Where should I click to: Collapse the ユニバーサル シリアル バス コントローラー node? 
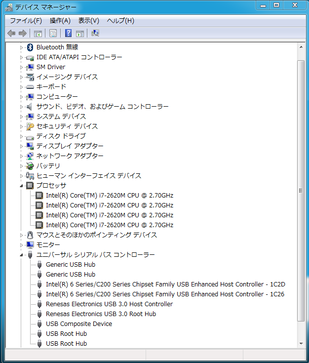pyautogui.click(x=21, y=255)
